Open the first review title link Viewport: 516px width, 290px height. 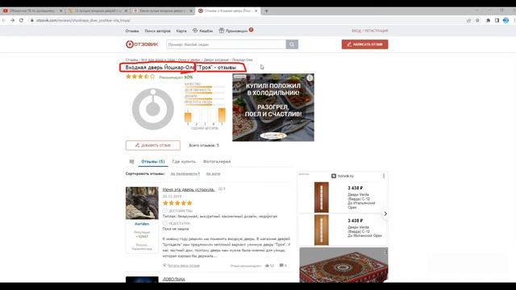point(189,190)
